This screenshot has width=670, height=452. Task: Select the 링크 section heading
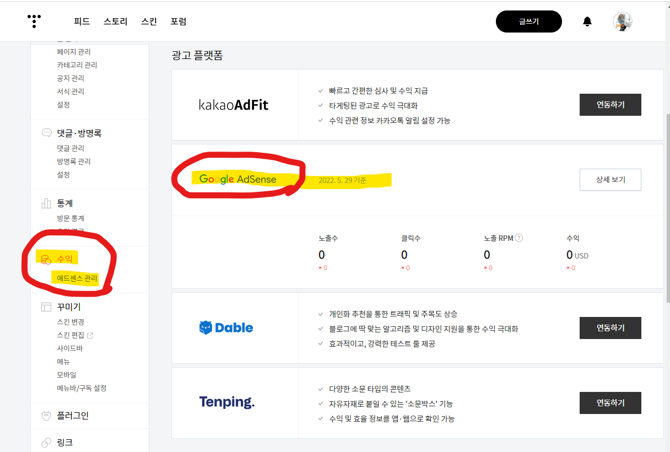pyautogui.click(x=65, y=443)
